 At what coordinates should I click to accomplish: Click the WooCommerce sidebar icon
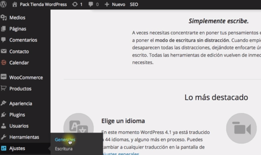pos(4,77)
